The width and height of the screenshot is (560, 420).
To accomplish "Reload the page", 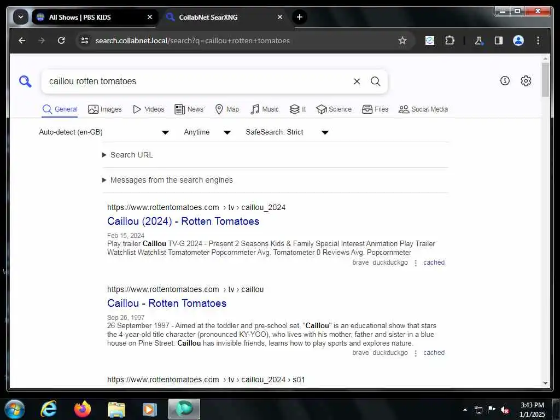I will pos(61,40).
